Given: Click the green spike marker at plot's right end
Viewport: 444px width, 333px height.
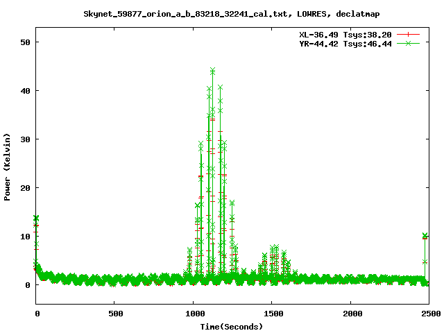Looking at the screenshot, I should pos(425,235).
